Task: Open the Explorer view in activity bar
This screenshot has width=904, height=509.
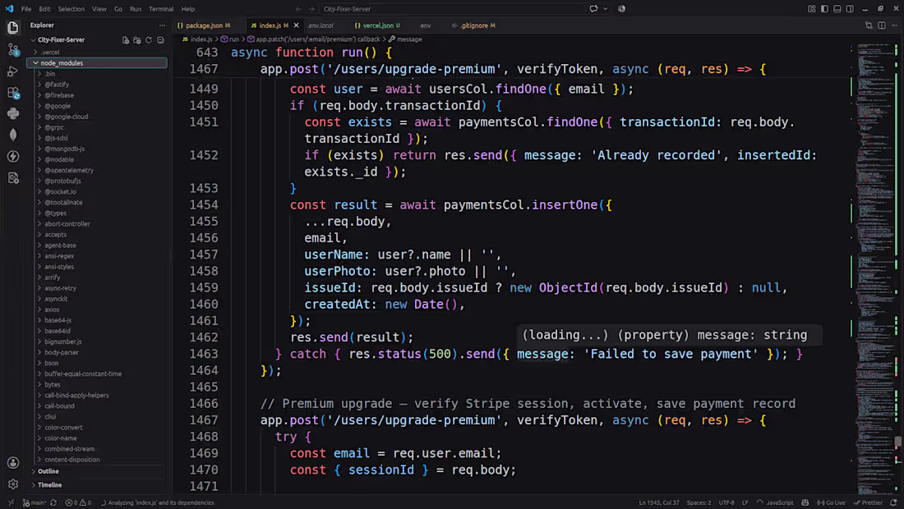Action: click(12, 28)
